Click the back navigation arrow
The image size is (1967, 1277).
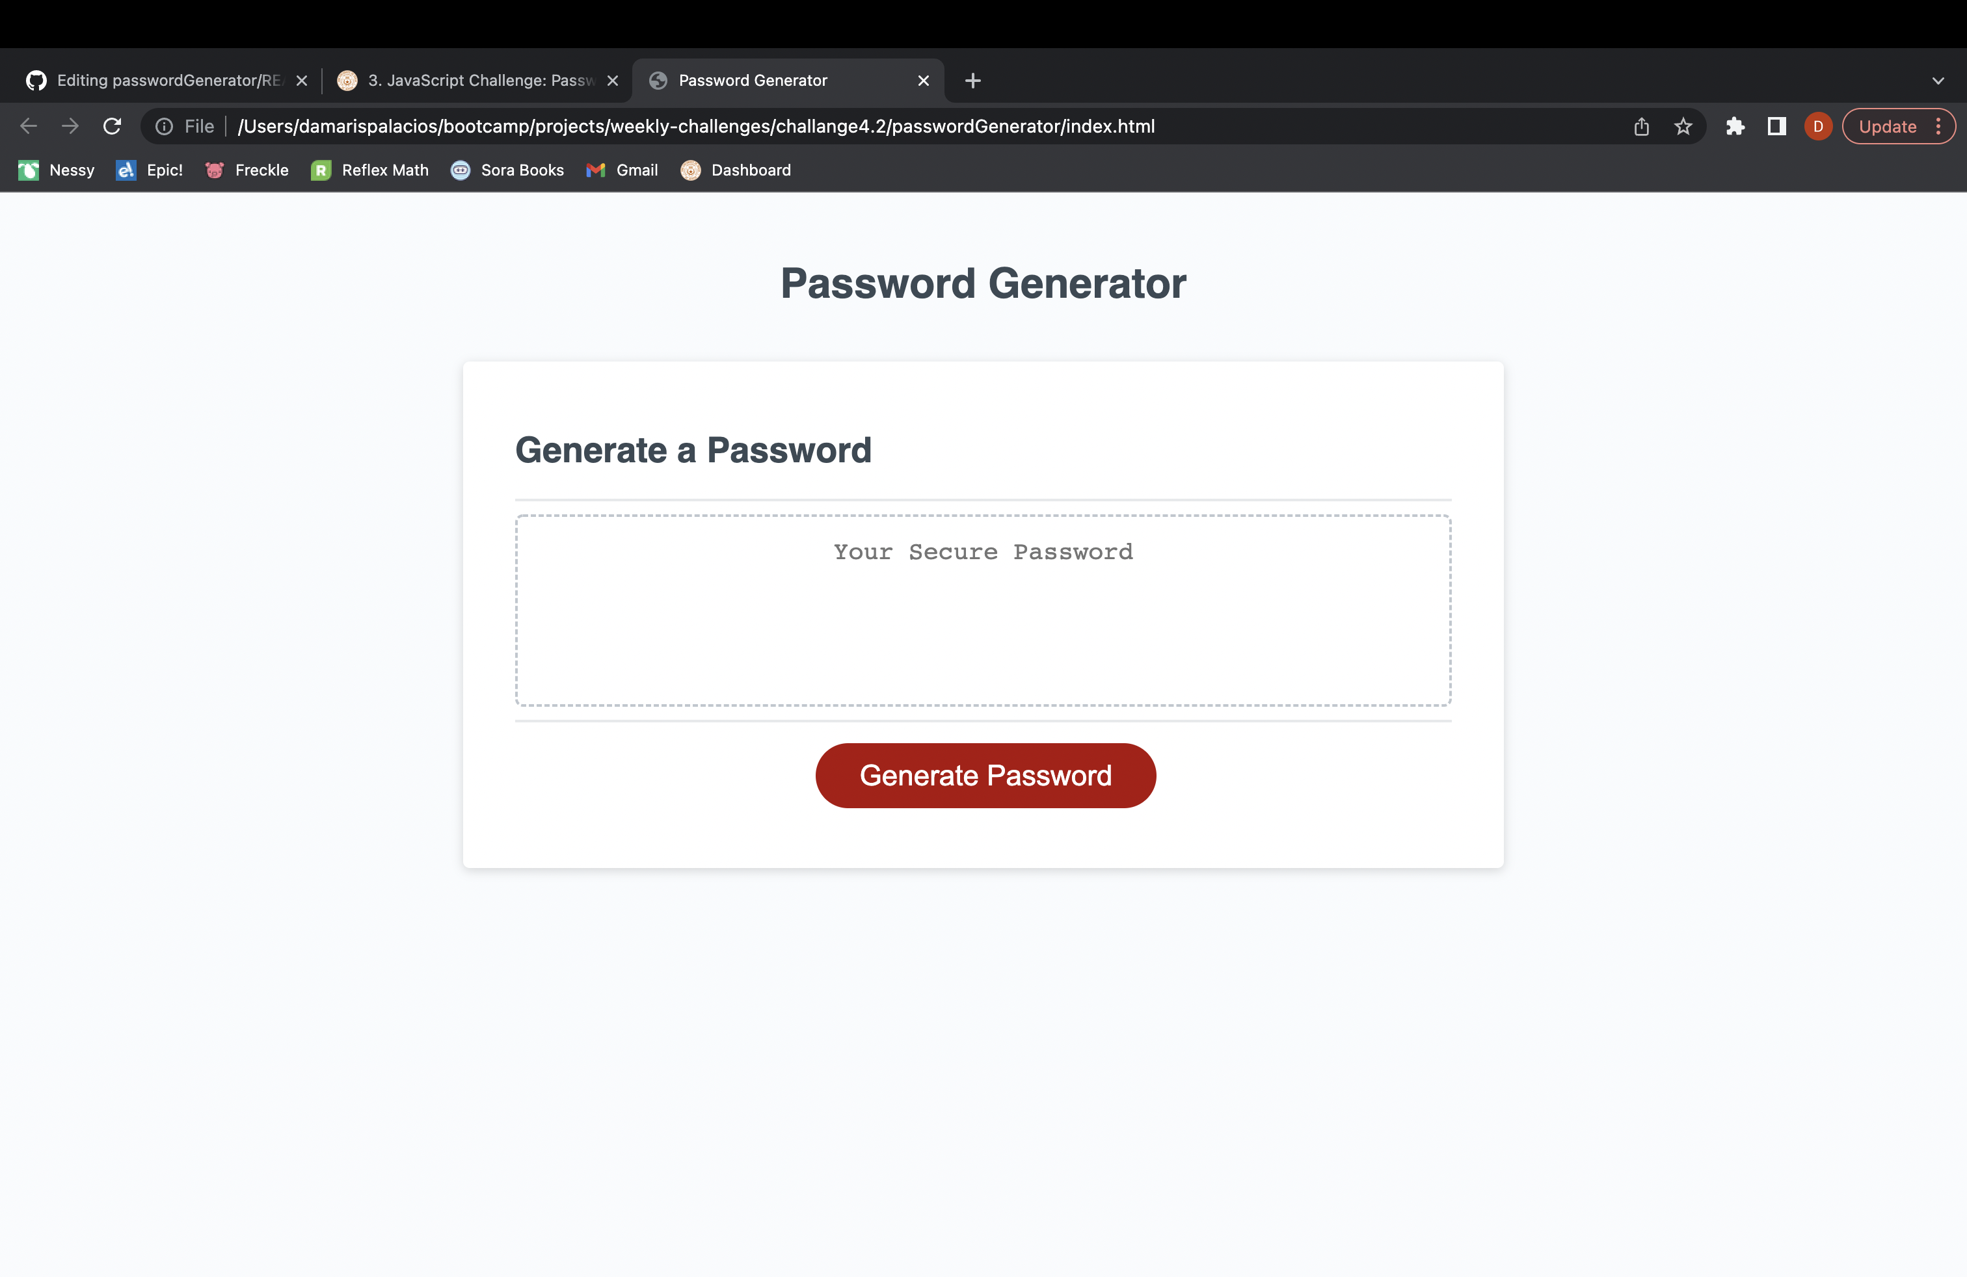click(29, 125)
